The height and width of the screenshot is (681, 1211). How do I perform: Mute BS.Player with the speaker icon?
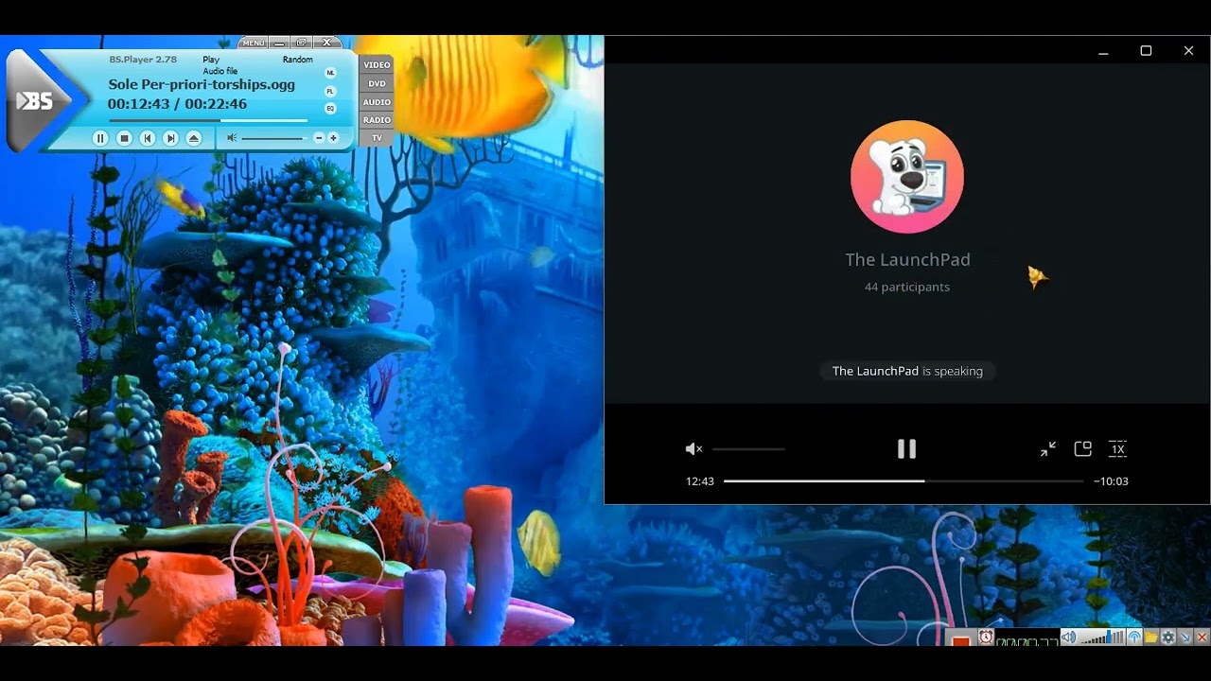[x=232, y=138]
